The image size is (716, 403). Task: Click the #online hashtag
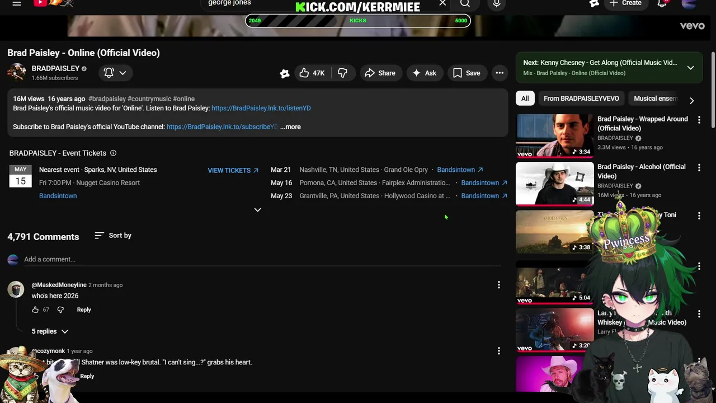183,99
